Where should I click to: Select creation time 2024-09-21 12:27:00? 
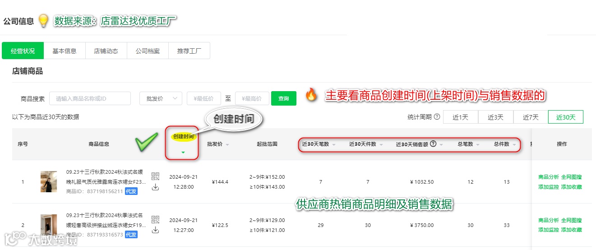[183, 225]
